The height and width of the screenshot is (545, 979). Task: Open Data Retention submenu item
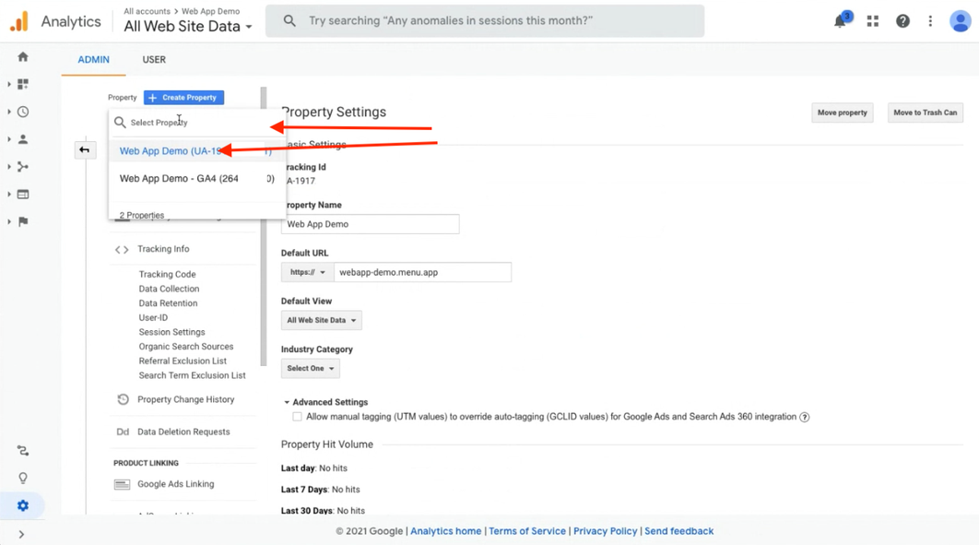[x=168, y=302]
